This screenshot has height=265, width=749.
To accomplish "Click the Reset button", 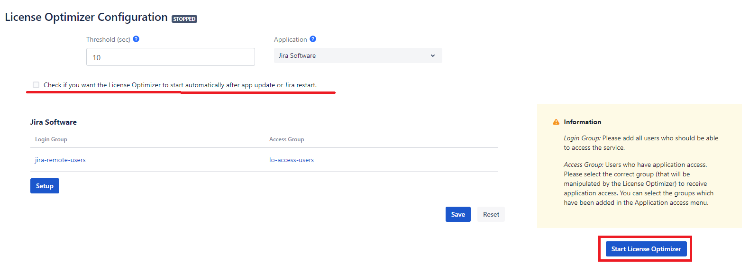I will point(491,214).
